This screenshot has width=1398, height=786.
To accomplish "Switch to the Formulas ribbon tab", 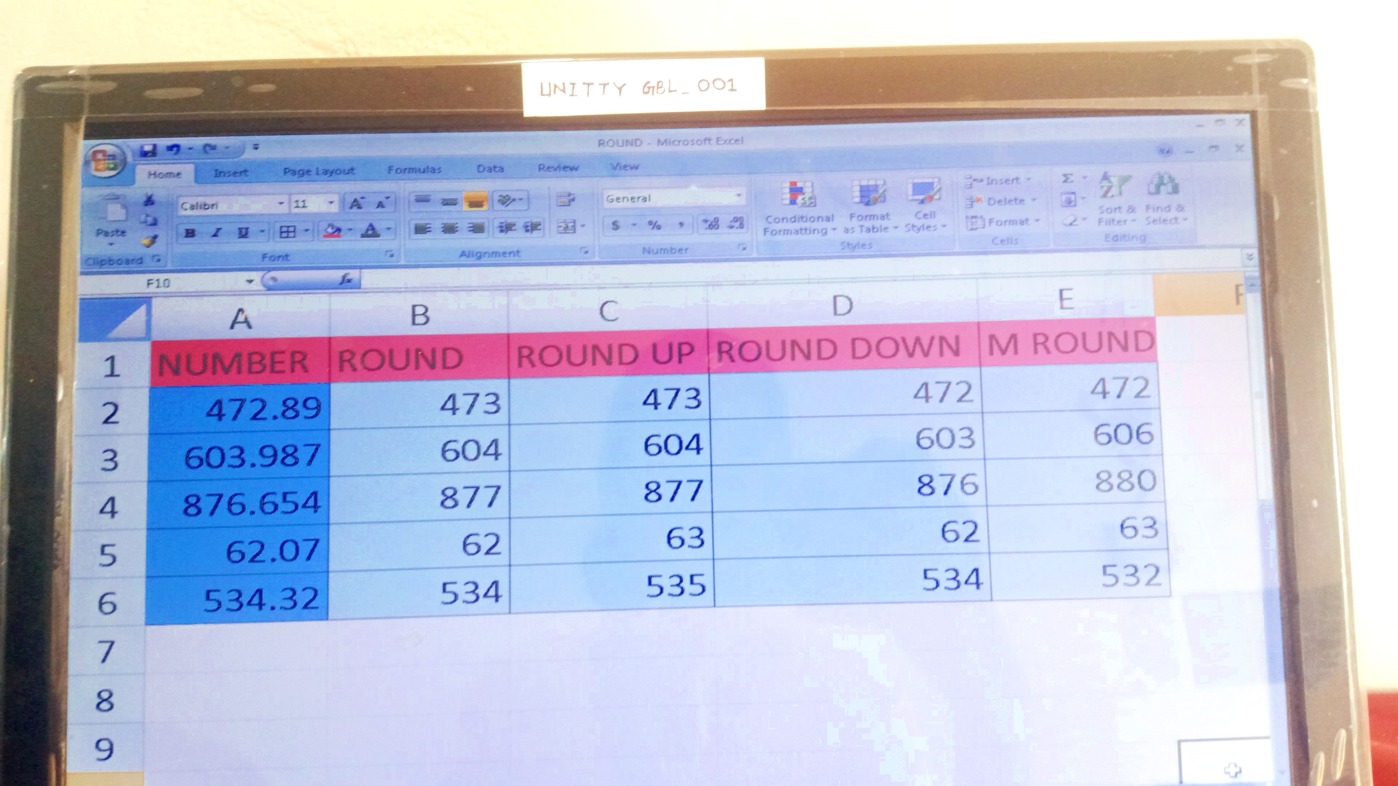I will (414, 170).
